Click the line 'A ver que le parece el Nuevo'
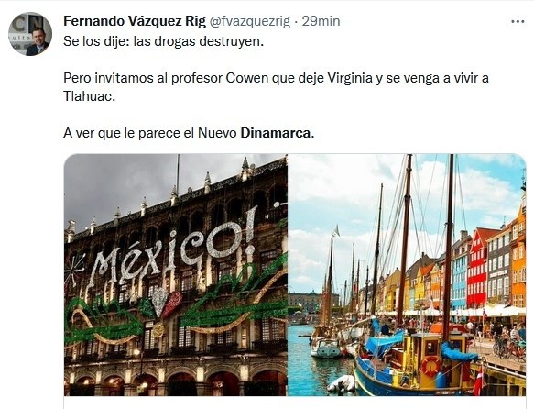Viewport: 534px width, 409px height. click(150, 133)
